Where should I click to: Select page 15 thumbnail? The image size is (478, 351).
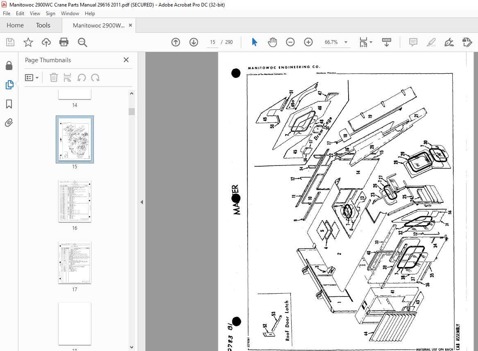coord(75,139)
